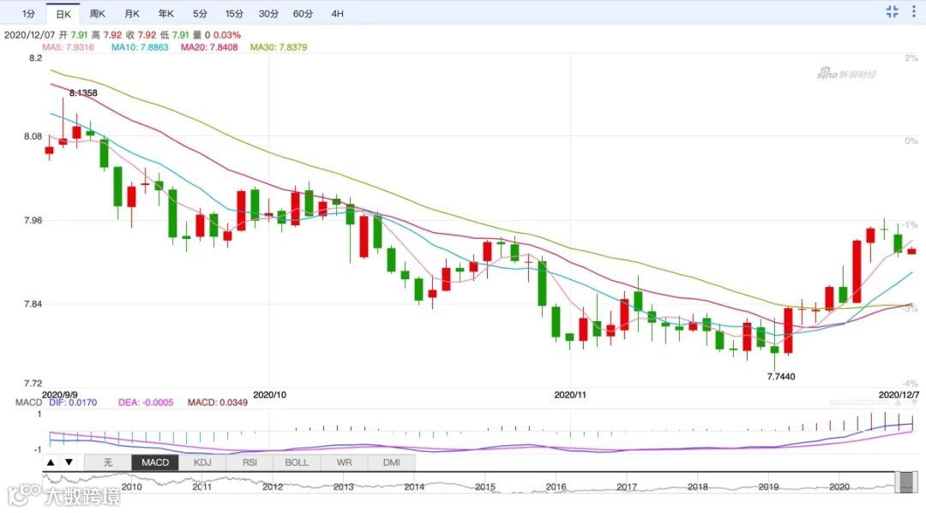
Task: Click the DIF: 0.0170 value
Action: (73, 403)
